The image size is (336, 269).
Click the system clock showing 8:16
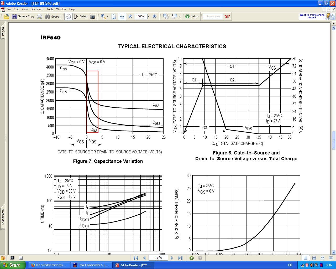(329, 265)
